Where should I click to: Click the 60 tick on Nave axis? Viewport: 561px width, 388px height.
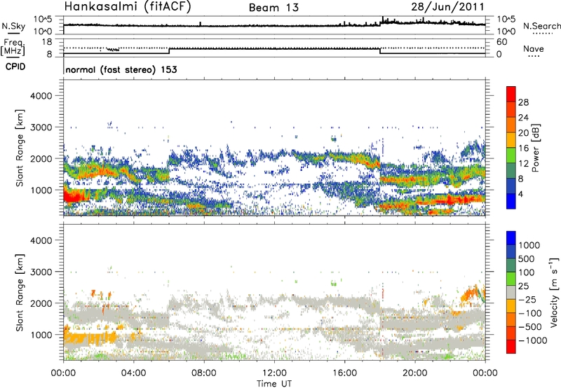pyautogui.click(x=501, y=42)
